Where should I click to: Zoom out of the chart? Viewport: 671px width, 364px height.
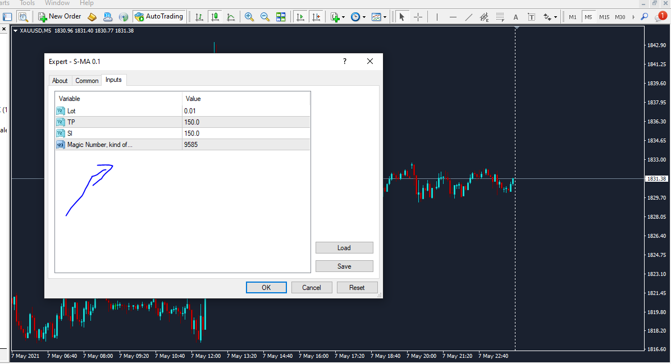[x=265, y=17]
